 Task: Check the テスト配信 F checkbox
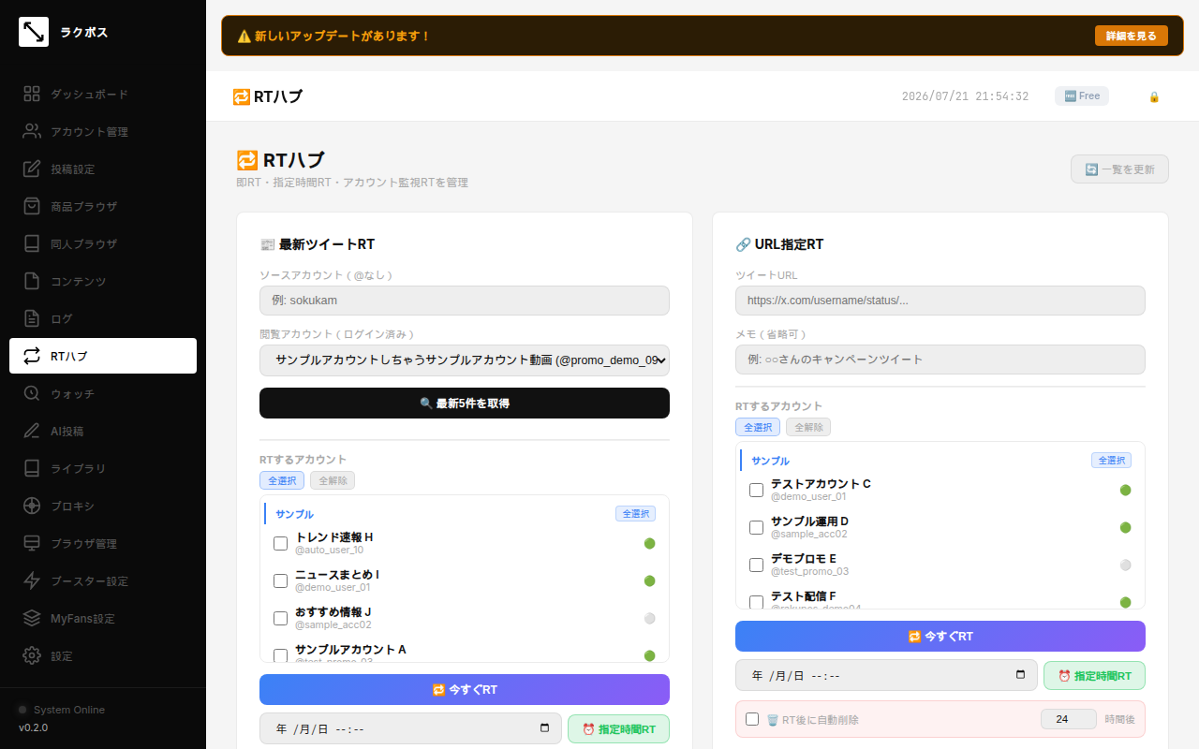pyautogui.click(x=756, y=602)
